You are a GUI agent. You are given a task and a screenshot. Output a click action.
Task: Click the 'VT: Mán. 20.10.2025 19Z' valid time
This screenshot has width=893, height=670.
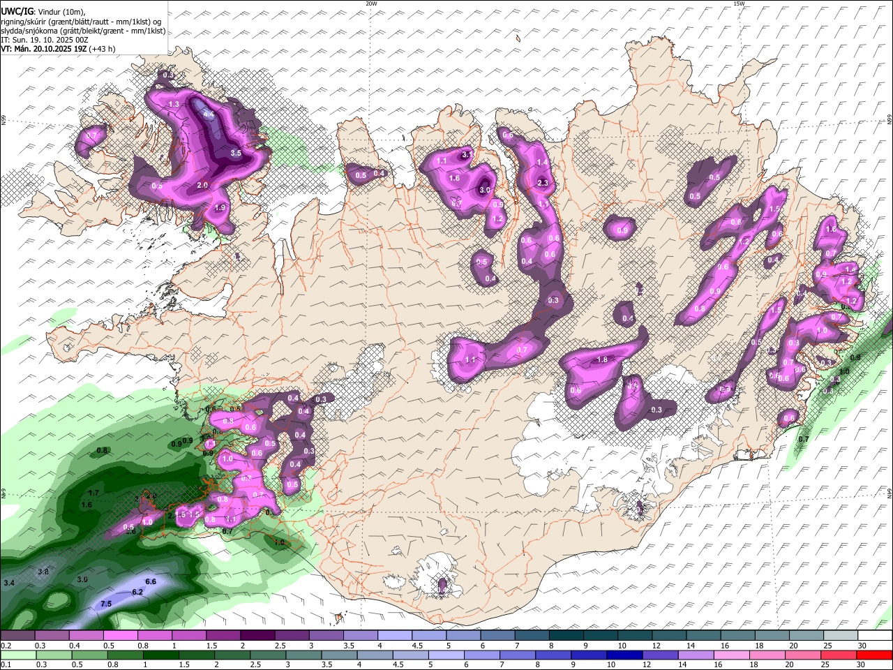pos(44,49)
